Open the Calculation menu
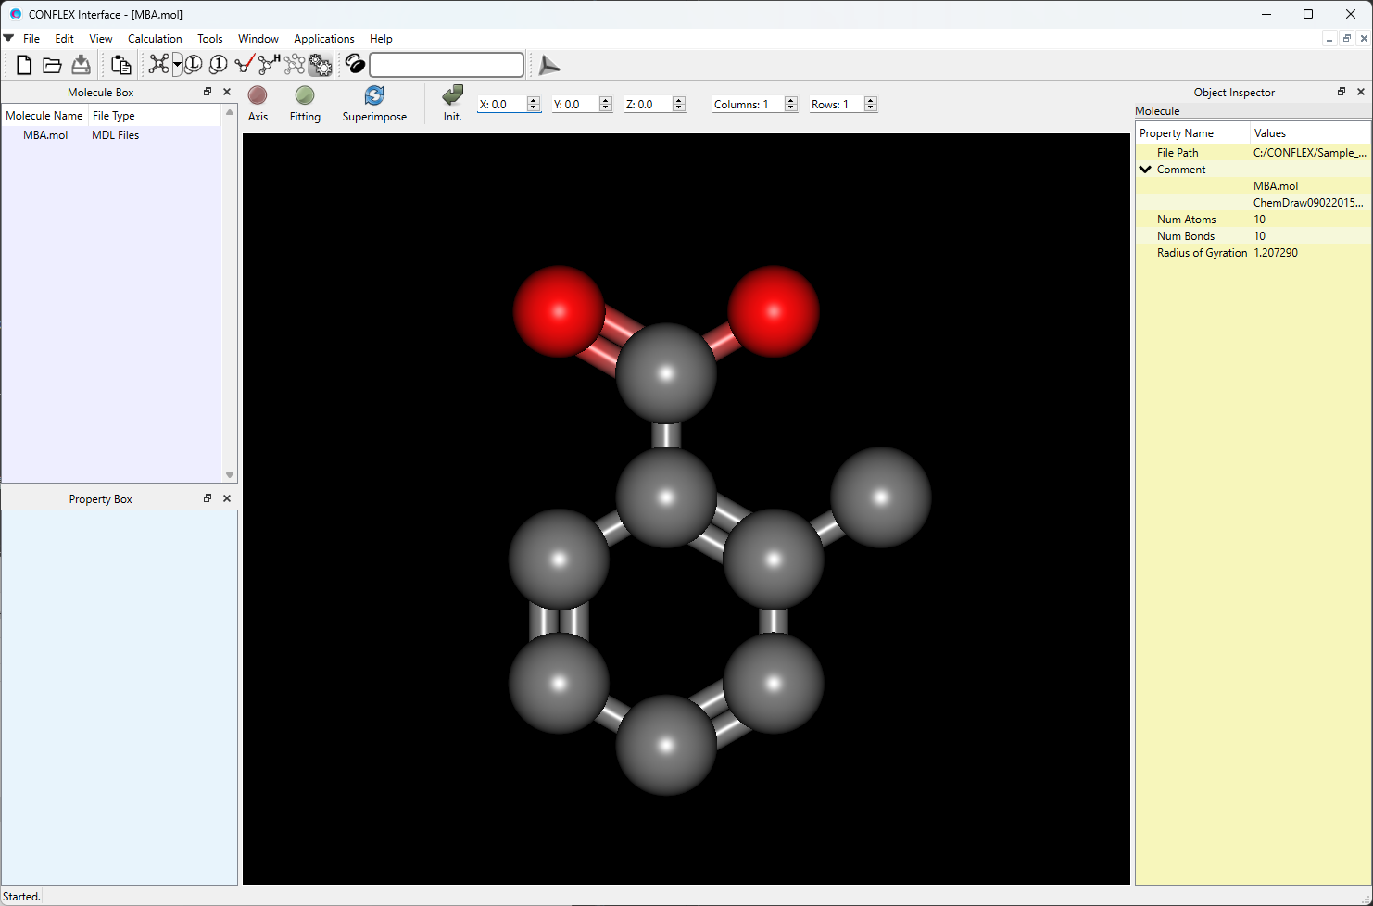The height and width of the screenshot is (906, 1373). click(x=155, y=39)
